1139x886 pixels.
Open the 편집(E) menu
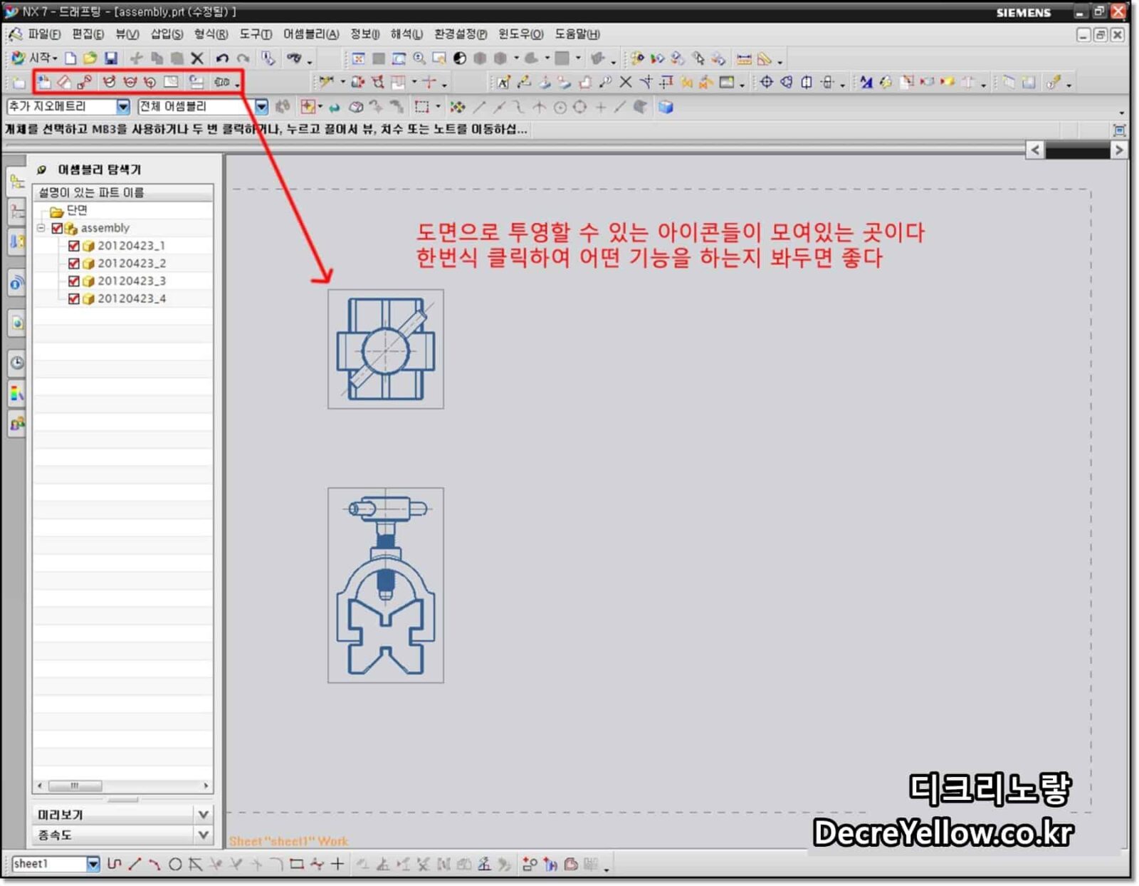88,34
